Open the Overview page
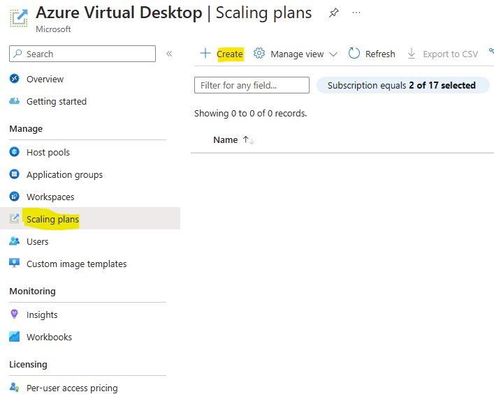 click(x=45, y=79)
